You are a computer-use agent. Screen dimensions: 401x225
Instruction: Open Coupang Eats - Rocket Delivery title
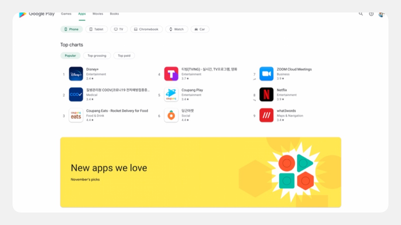[x=117, y=111]
